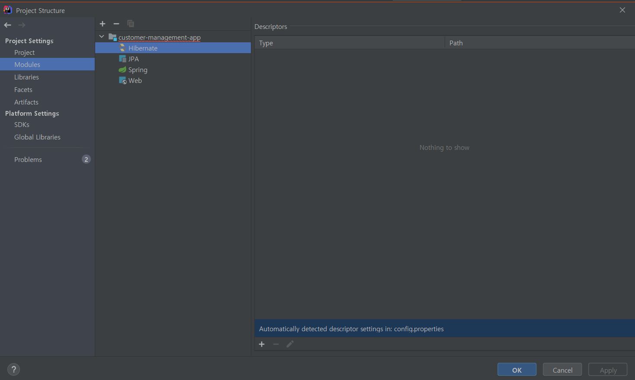The height and width of the screenshot is (380, 635).
Task: Edit descriptor using the pencil icon
Action: click(x=290, y=344)
